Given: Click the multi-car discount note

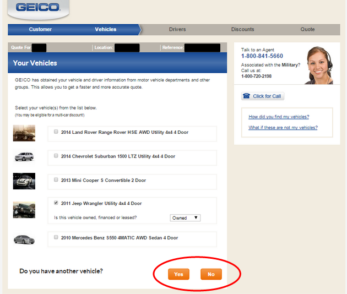Looking at the screenshot, I should (x=50, y=115).
